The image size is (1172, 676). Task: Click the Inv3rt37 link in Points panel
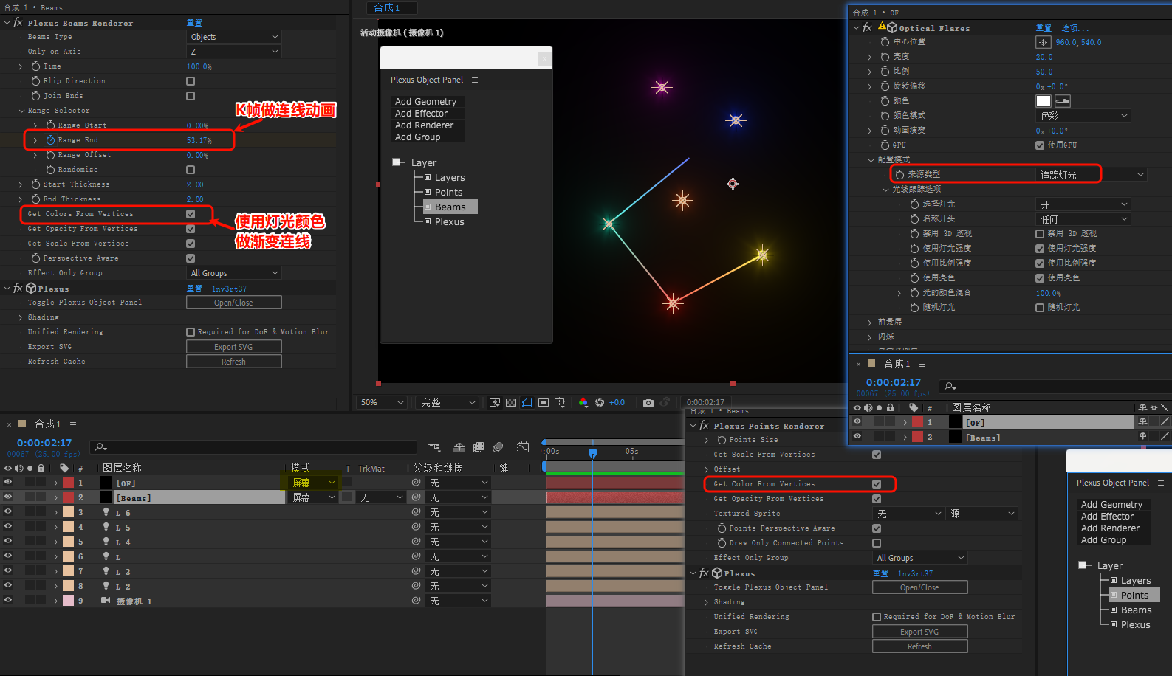pyautogui.click(x=915, y=573)
